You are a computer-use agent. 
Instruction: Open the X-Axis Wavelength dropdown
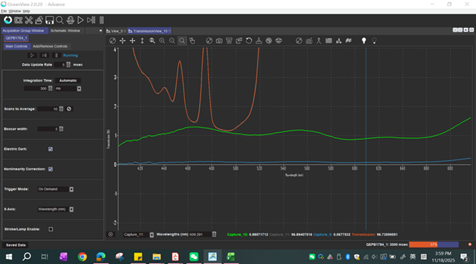(x=71, y=209)
